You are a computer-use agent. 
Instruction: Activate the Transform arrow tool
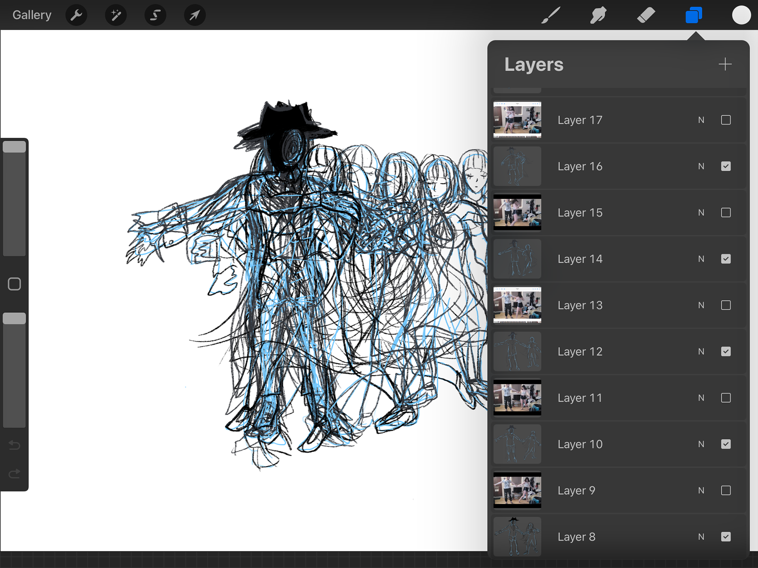pos(195,15)
